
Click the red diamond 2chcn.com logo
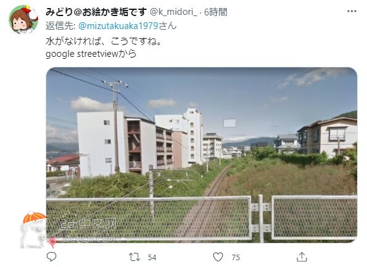52,241
